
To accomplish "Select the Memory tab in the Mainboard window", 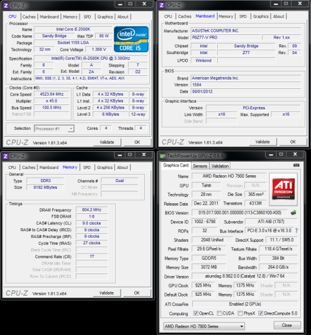I will [226, 16].
